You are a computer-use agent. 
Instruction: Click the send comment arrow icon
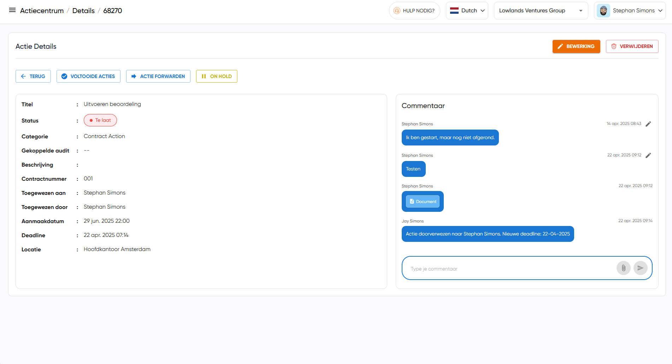(x=640, y=268)
